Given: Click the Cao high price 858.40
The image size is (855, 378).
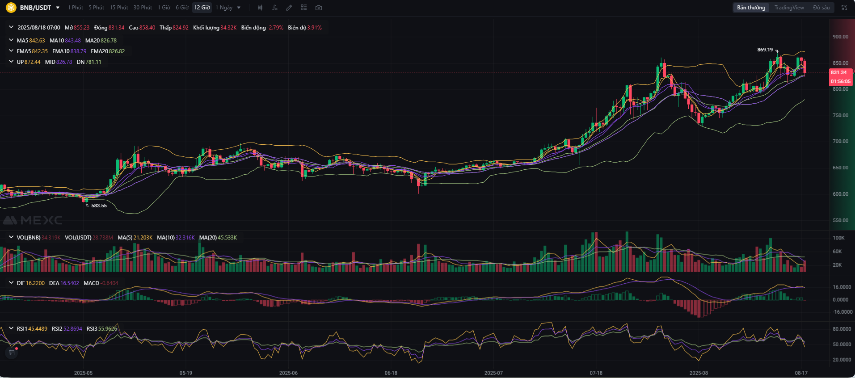Looking at the screenshot, I should coord(147,27).
